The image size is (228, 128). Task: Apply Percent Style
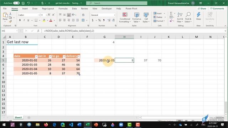click(x=99, y=20)
